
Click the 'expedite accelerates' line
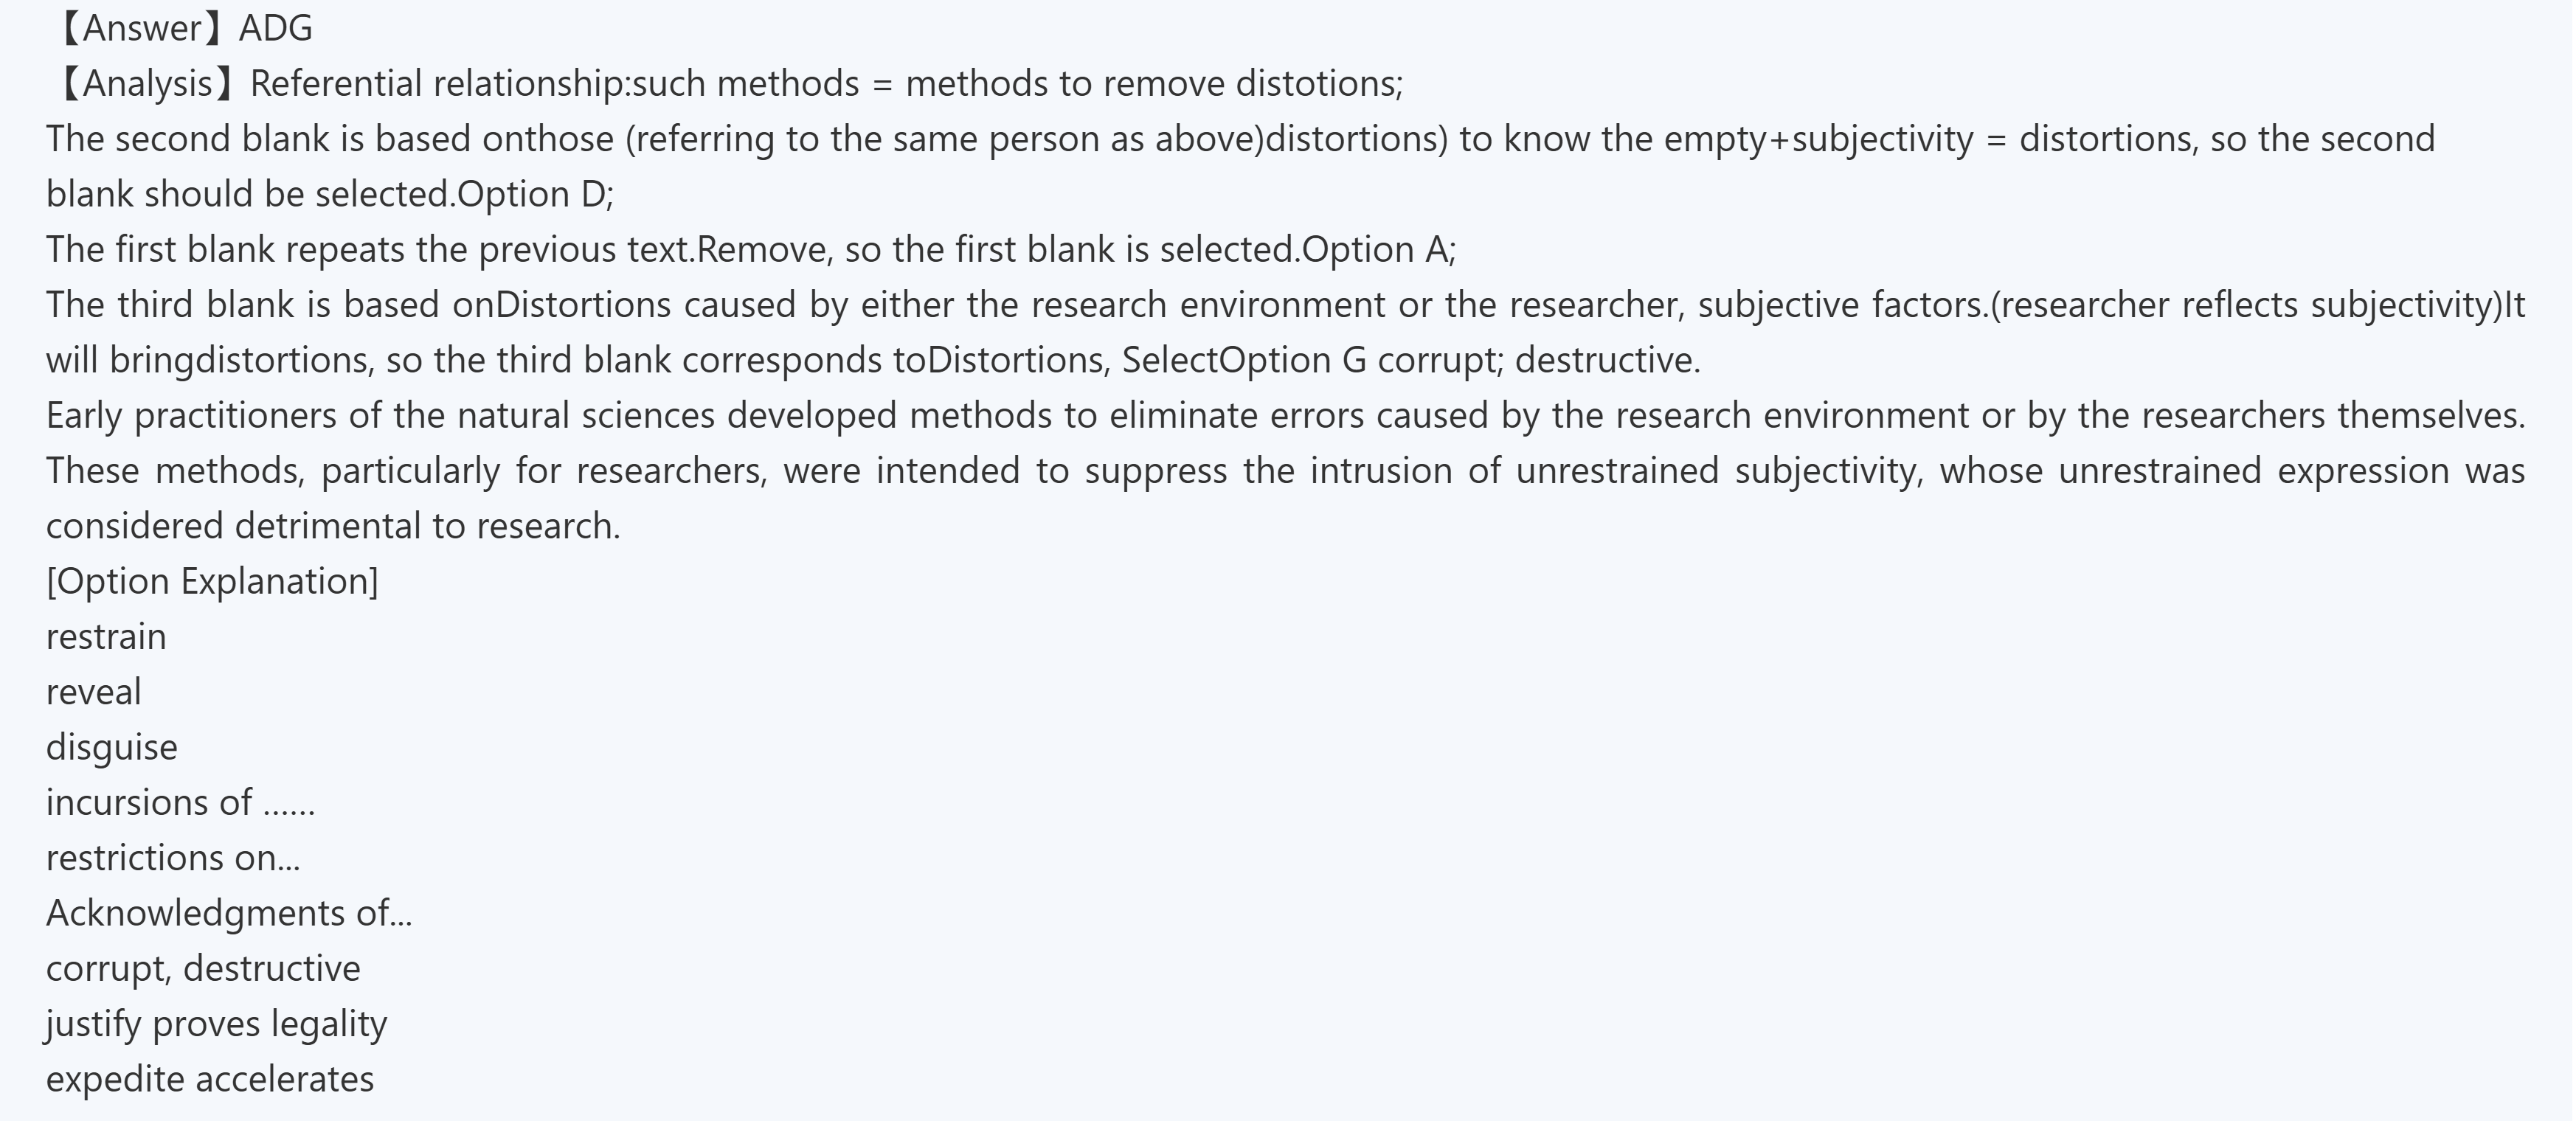210,1079
